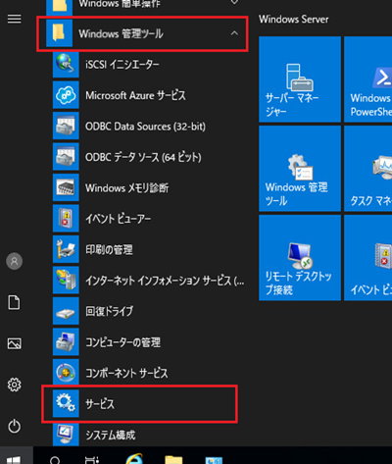The image size is (392, 464).
Task: Click the インターネット インフォメーション サービス icon
Action: click(x=66, y=280)
